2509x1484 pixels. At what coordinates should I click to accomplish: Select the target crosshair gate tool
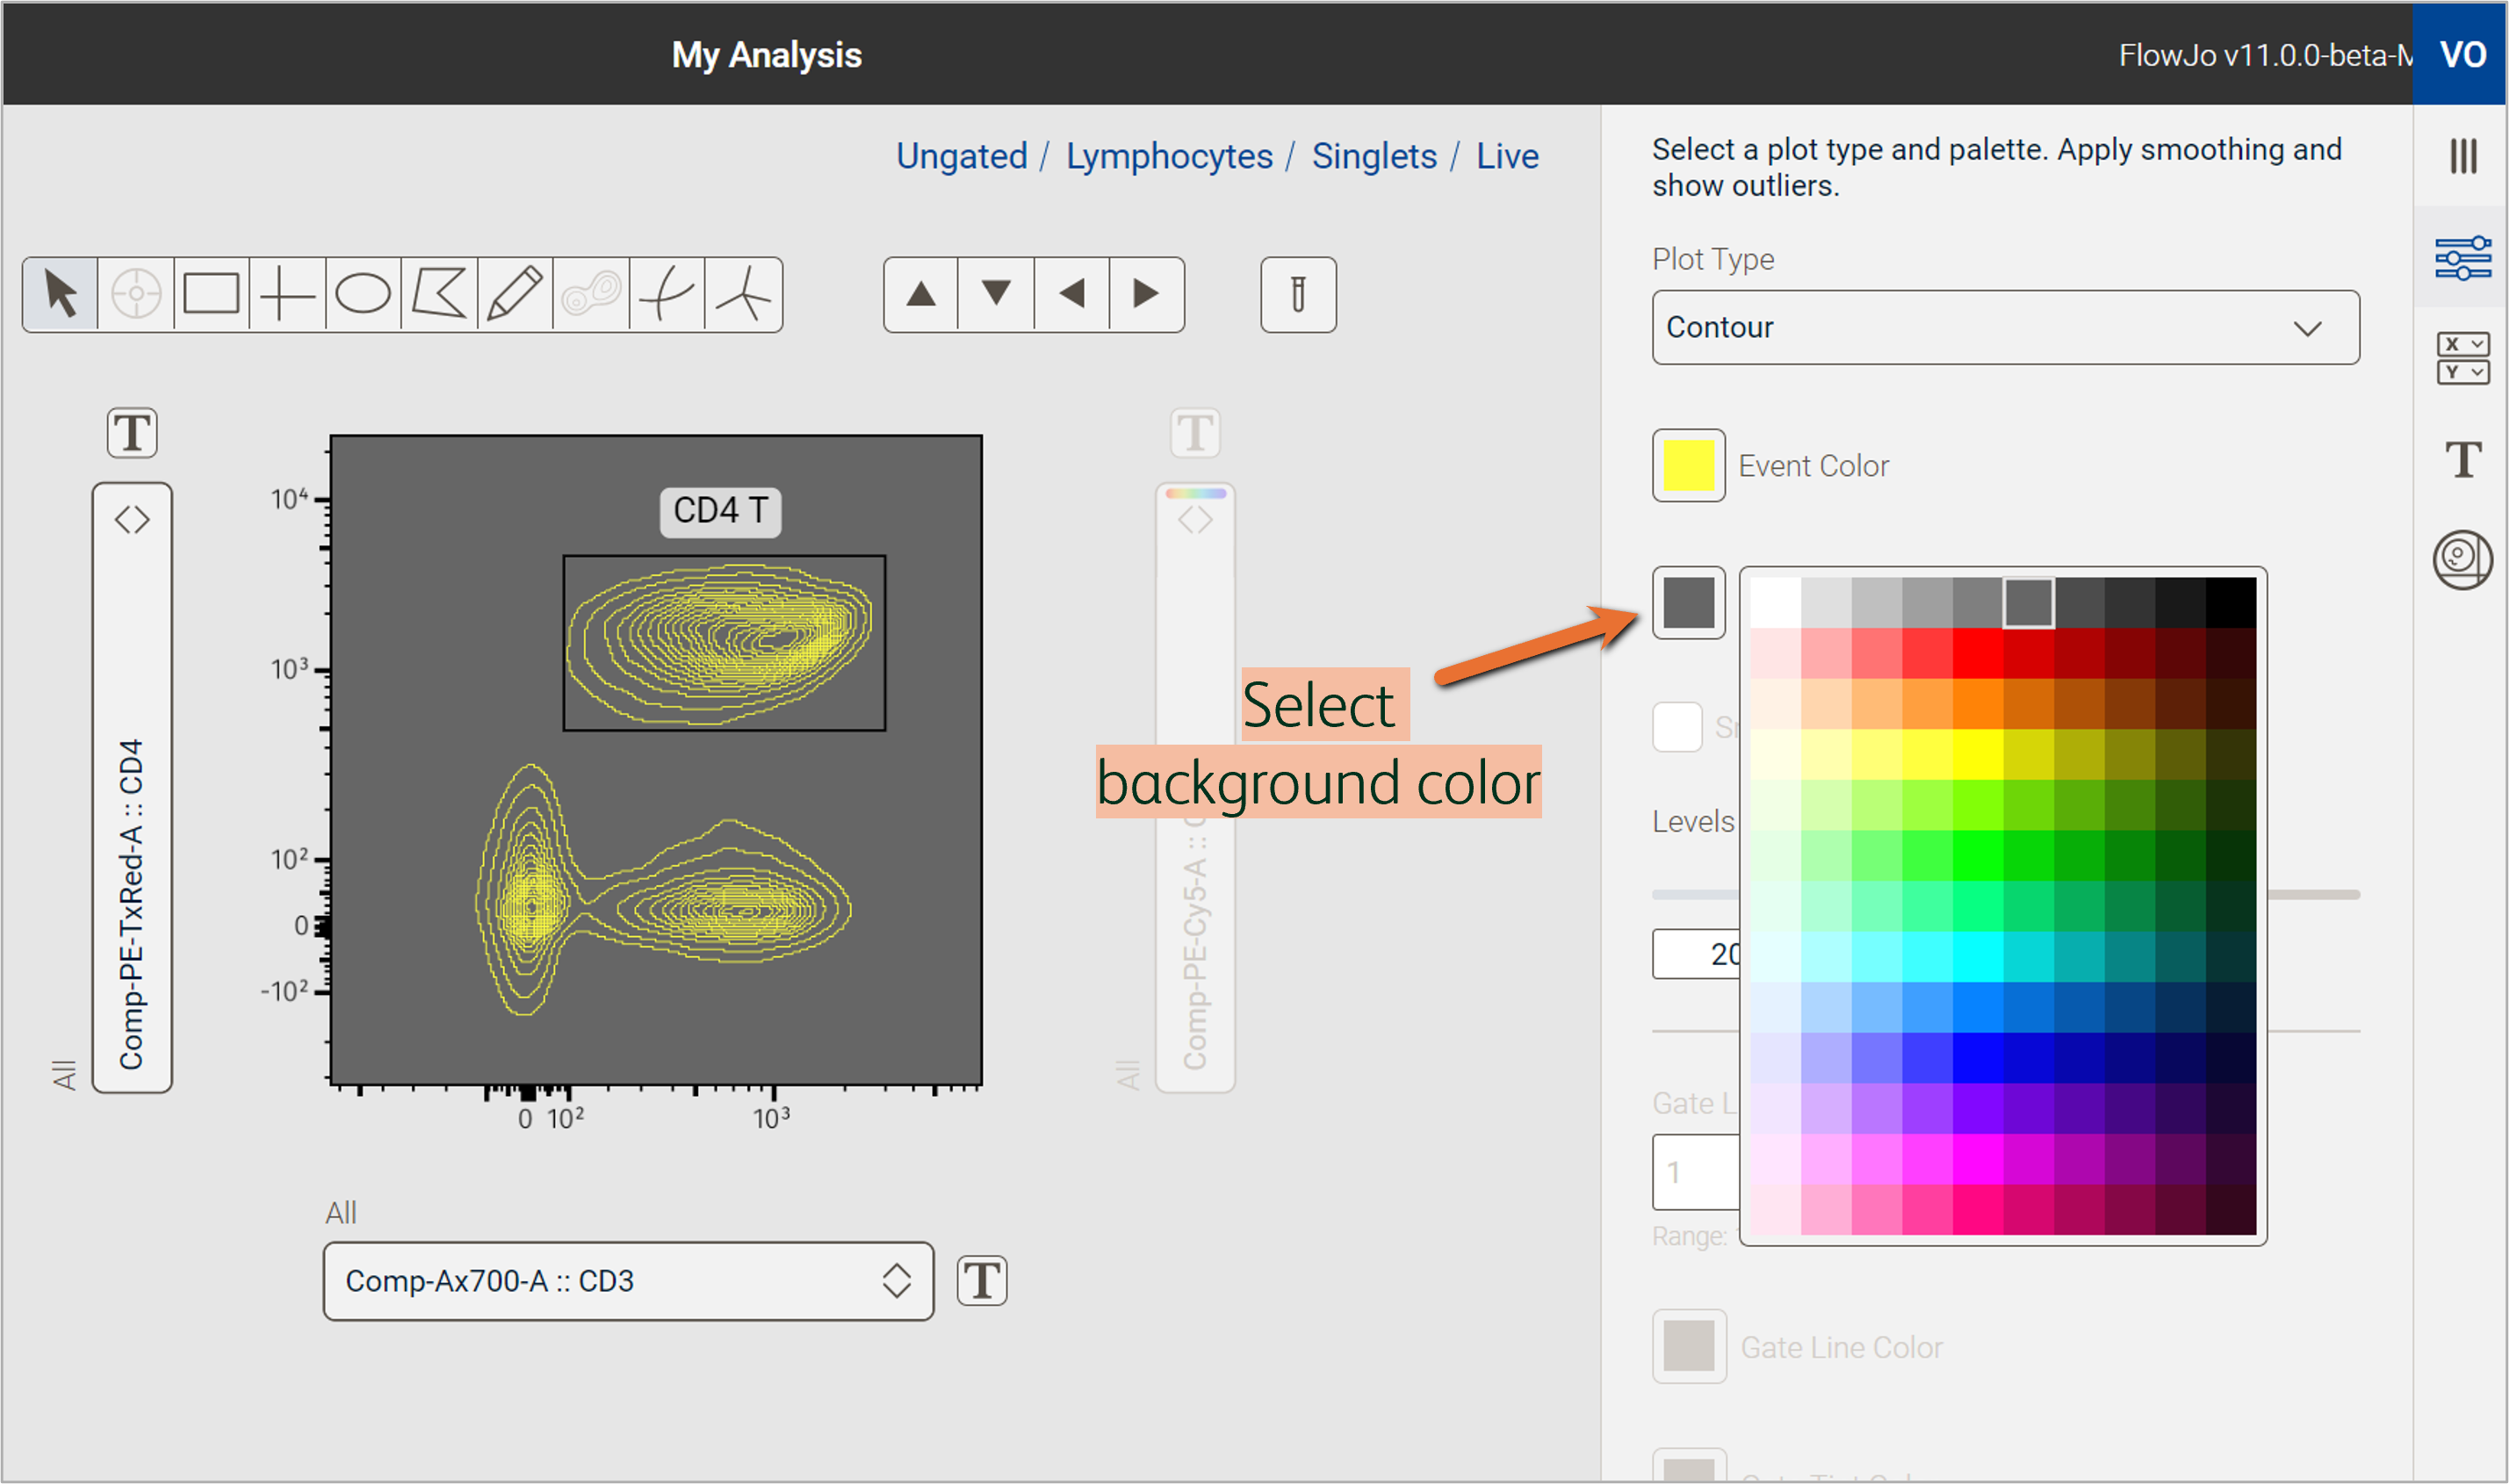click(136, 295)
